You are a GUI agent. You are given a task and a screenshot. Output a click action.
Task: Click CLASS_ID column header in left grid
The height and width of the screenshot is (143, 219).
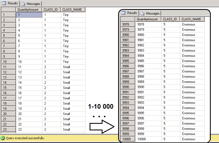tap(51, 9)
